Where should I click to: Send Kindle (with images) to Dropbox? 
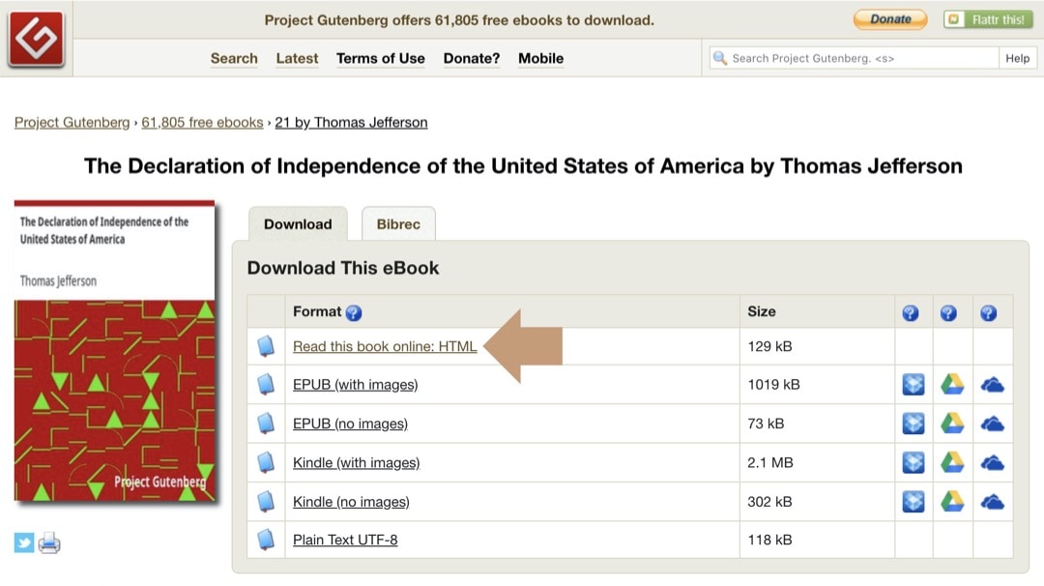(x=913, y=462)
